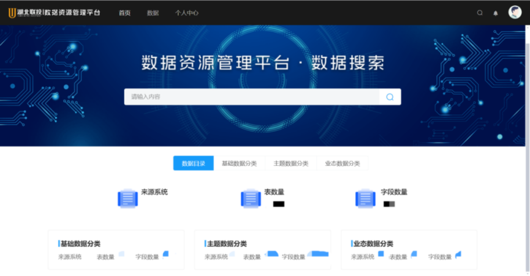The image size is (530, 276).
Task: Go to the 首页 menu item
Action: coord(125,13)
